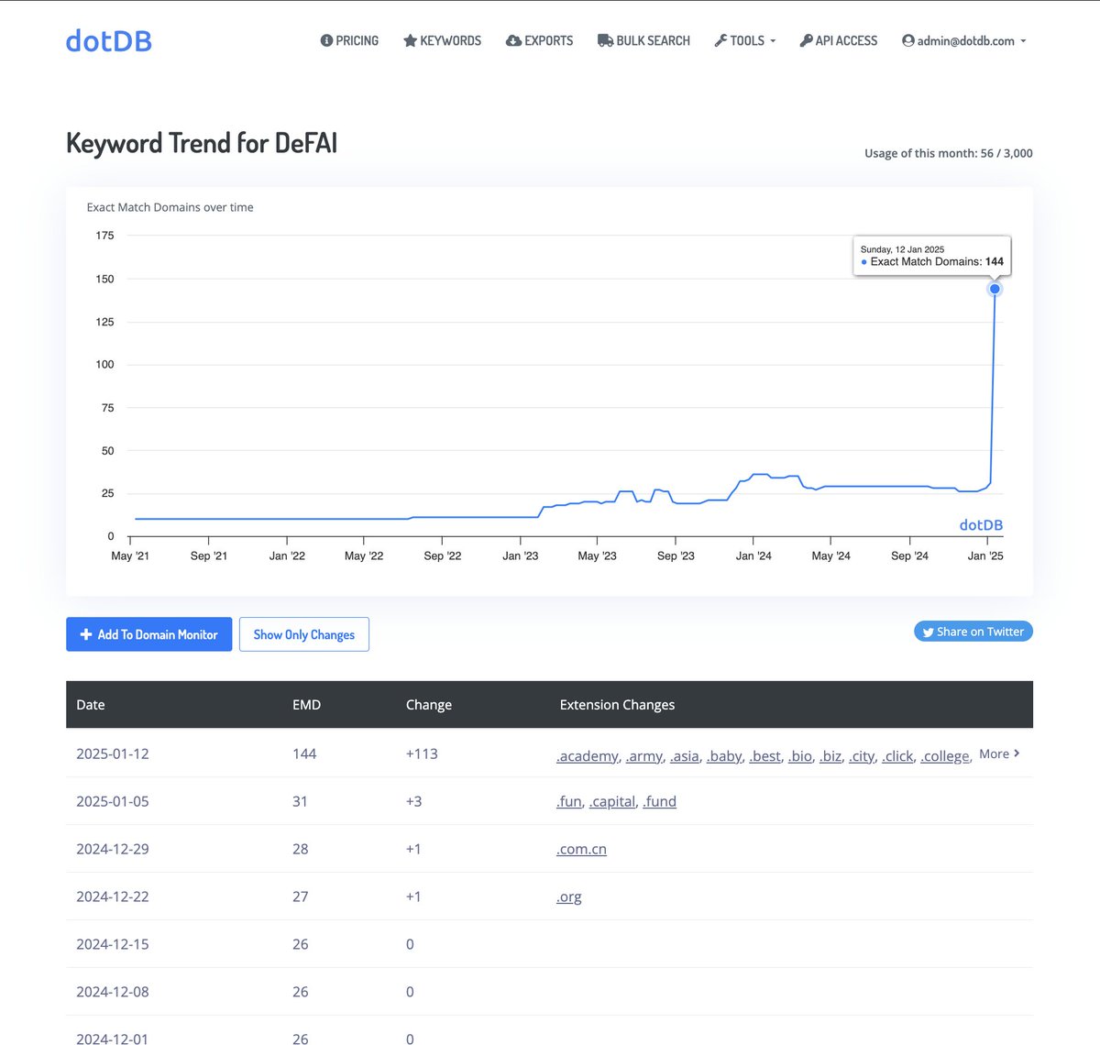This screenshot has width=1100, height=1045.
Task: Open the BULK SEARCH menu item
Action: (x=644, y=40)
